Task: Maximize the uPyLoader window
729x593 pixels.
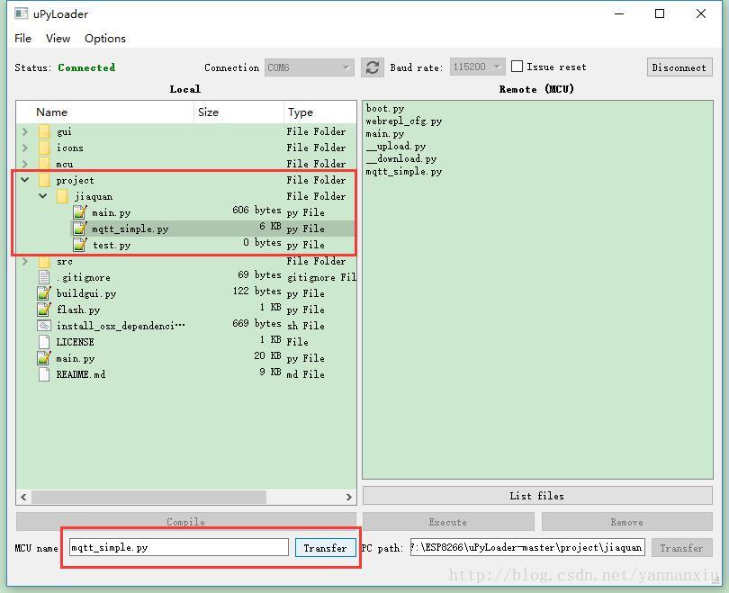Action: pos(660,13)
